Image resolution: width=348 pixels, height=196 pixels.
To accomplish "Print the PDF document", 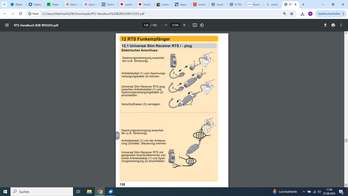I will click(x=333, y=25).
